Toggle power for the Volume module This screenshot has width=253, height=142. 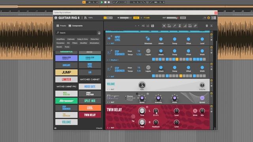click(x=211, y=80)
